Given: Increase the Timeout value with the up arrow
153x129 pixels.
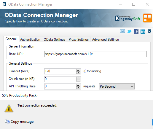Looking at the screenshot, I should point(78,70).
